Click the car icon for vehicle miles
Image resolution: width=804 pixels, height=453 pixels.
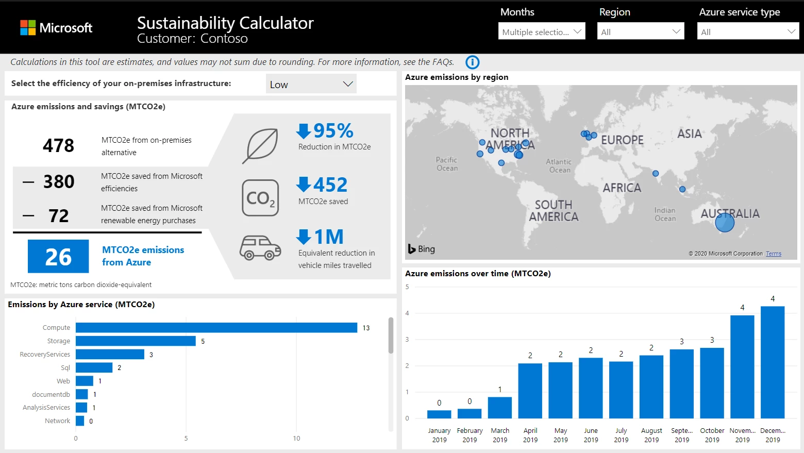tap(260, 248)
